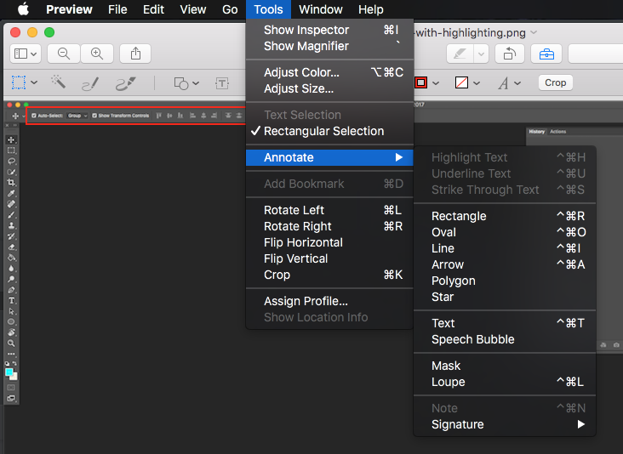Select the Paint Bucket tool in Photoshop
Viewport: 623px width, 454px height.
(11, 258)
